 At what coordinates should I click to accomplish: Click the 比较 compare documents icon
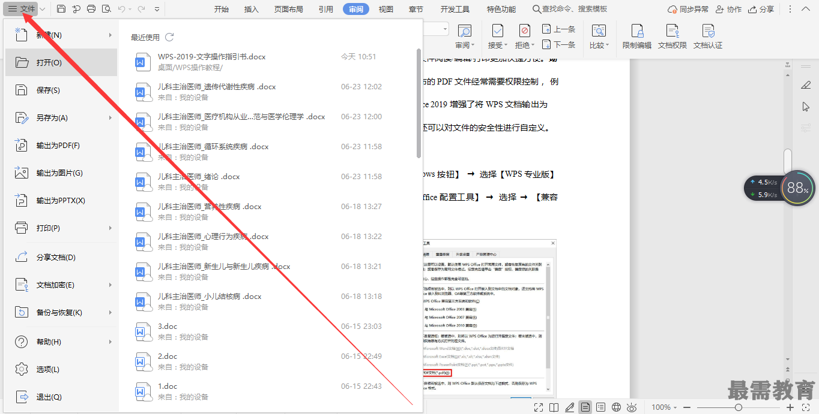coord(599,31)
